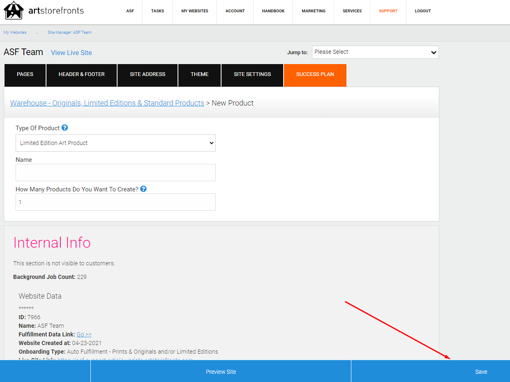This screenshot has width=510, height=382.
Task: Click the Preview Site button
Action: click(x=221, y=371)
